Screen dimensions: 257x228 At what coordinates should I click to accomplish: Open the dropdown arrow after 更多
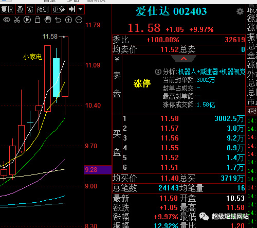[81, 9]
